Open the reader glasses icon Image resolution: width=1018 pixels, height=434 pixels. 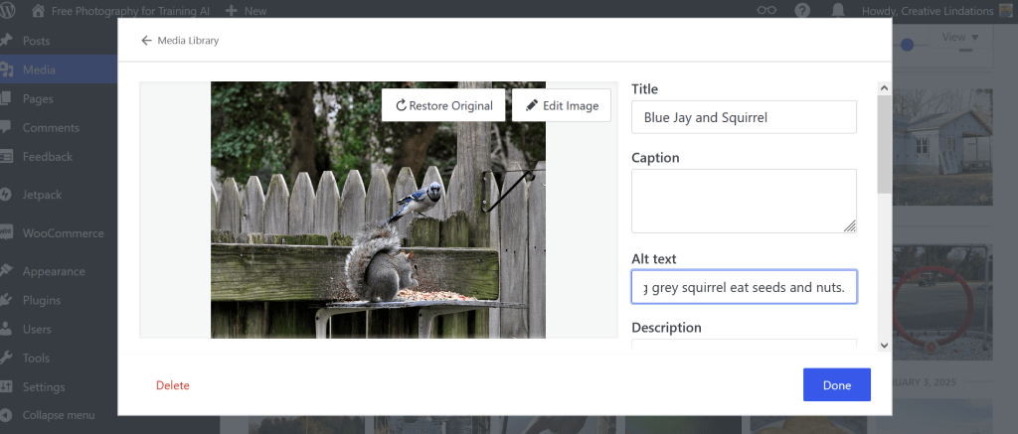[x=766, y=10]
